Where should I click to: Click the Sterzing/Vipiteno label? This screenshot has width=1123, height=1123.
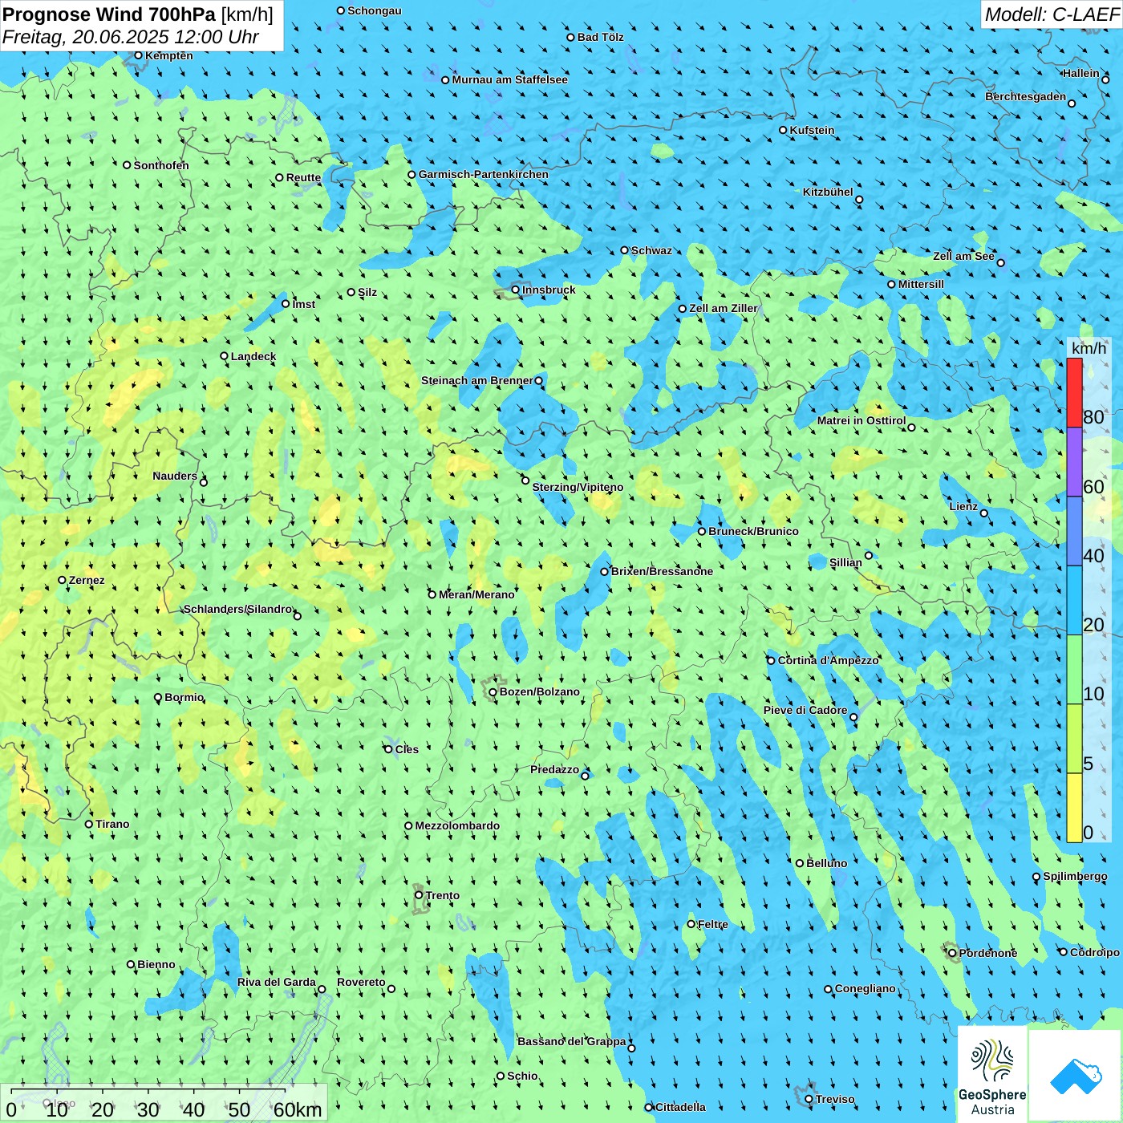pos(578,487)
